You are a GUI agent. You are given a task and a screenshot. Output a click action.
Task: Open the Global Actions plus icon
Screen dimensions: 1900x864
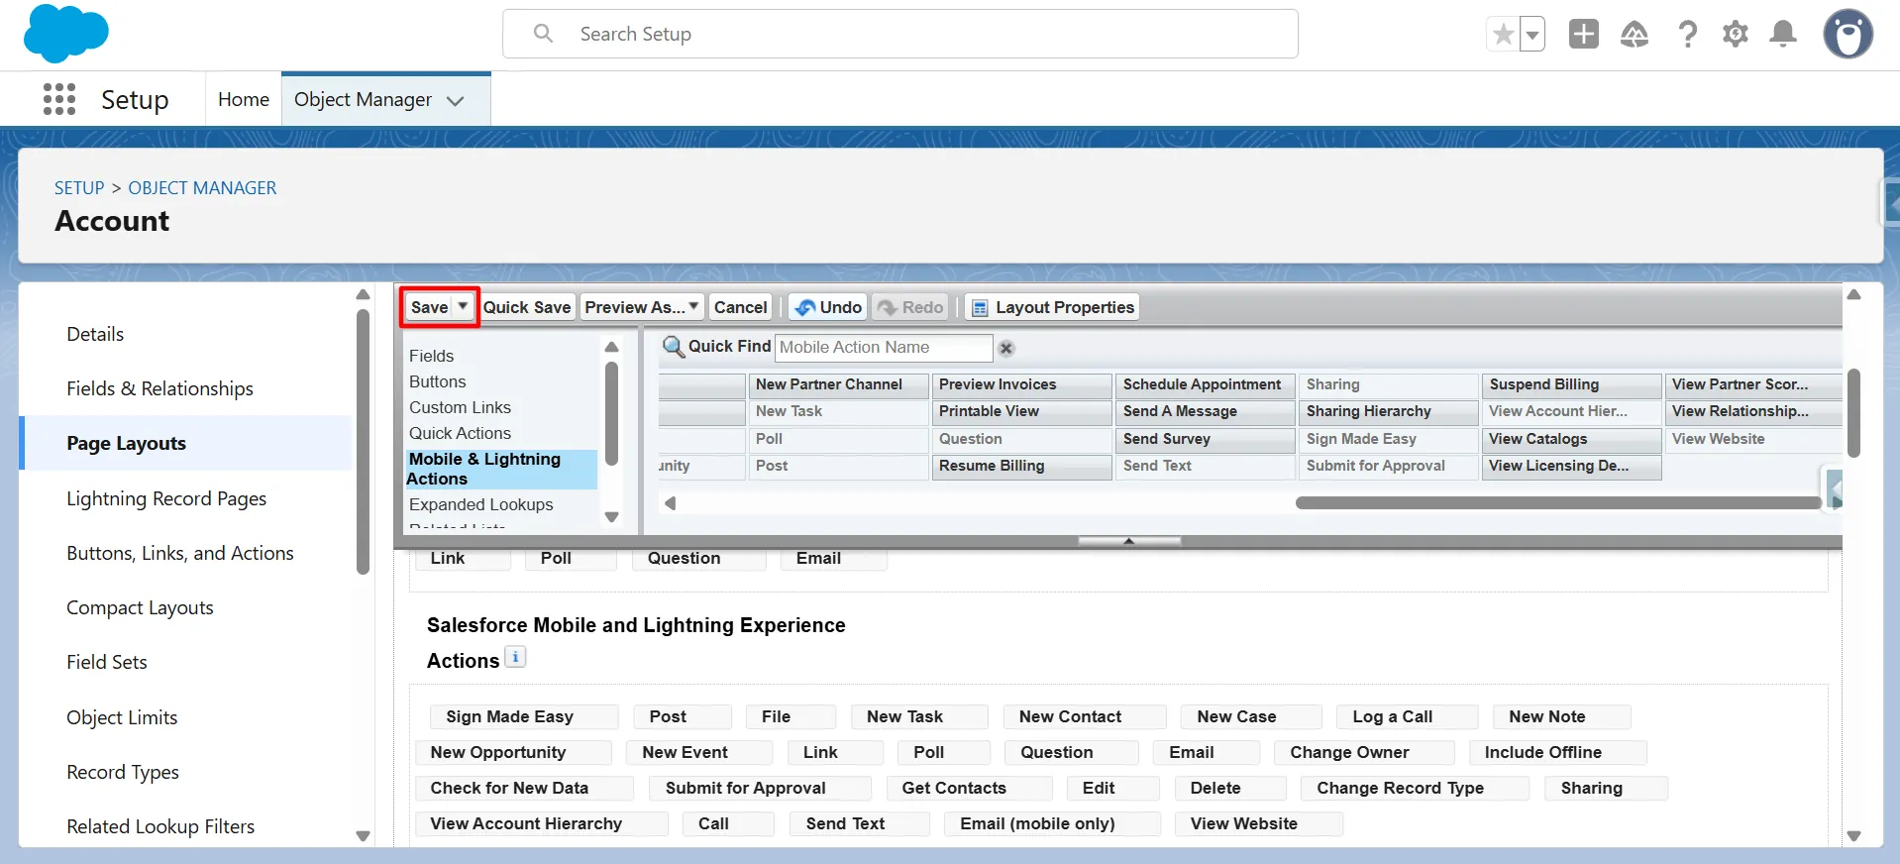[1584, 34]
